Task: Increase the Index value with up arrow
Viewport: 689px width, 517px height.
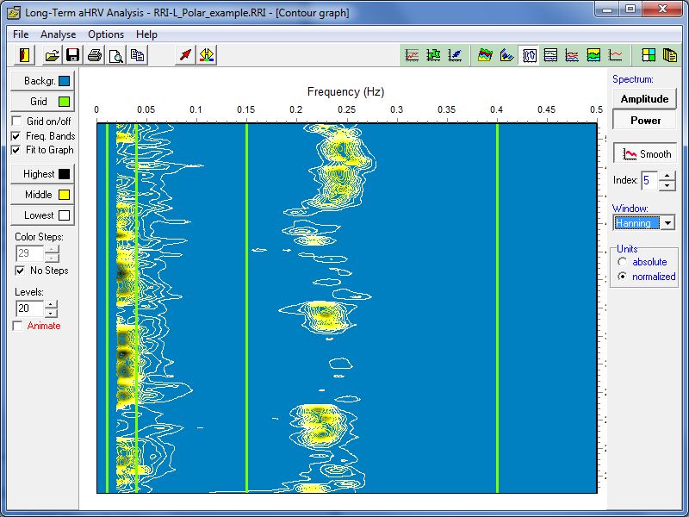Action: [667, 176]
